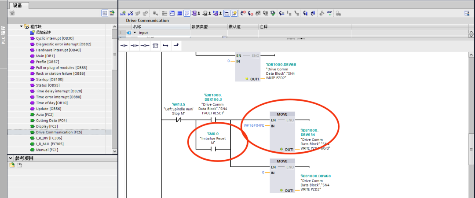Collapse the 参考项目 panel
This screenshot has width=475, height=198.
10,158
